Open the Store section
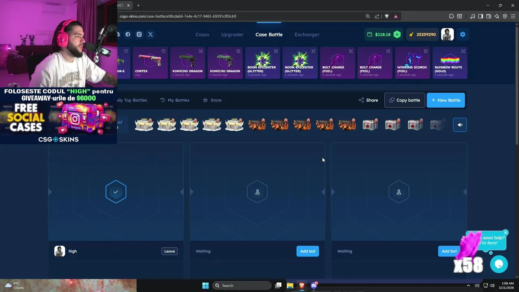Viewport: 519px width, 292px height. 212,100
